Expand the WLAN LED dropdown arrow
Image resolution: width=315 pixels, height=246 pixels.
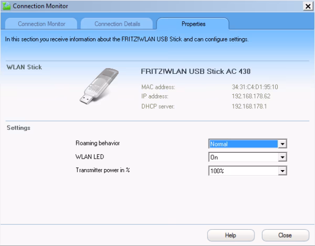coord(282,157)
